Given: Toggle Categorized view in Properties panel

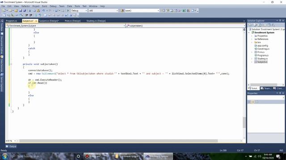Looking at the screenshot, I should click(249, 102).
